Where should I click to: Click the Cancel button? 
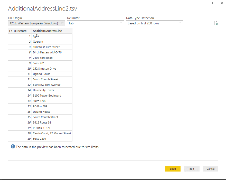pos(210,169)
